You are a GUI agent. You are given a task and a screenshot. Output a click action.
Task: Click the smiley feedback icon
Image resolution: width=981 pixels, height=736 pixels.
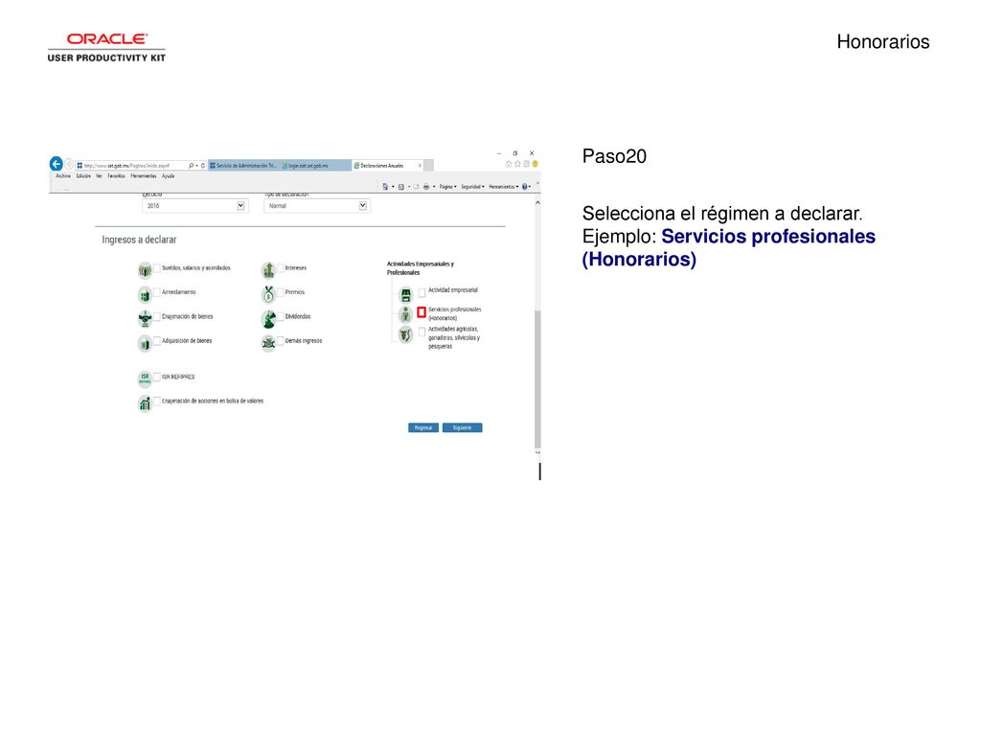535,164
